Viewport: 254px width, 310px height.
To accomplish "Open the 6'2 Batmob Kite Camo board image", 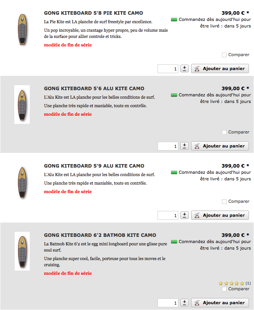I will [22, 251].
